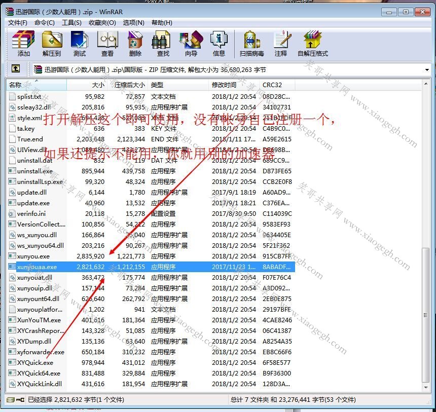Select the xunyount64.dll file name

pyautogui.click(x=38, y=299)
